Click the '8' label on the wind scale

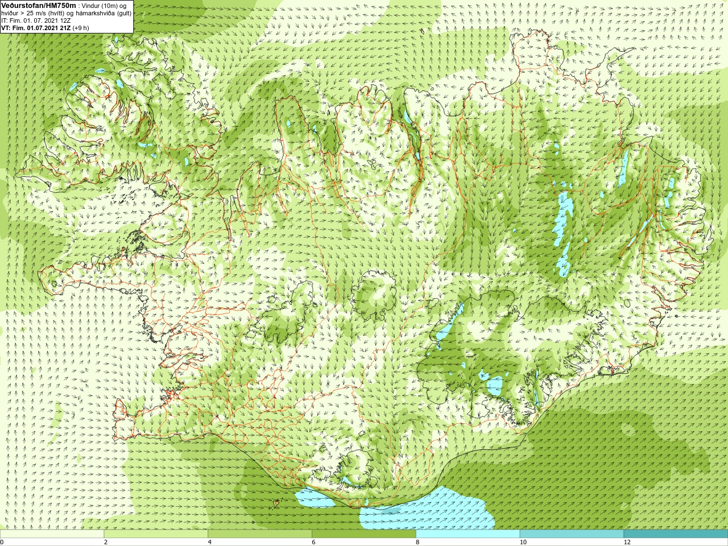tap(417, 542)
